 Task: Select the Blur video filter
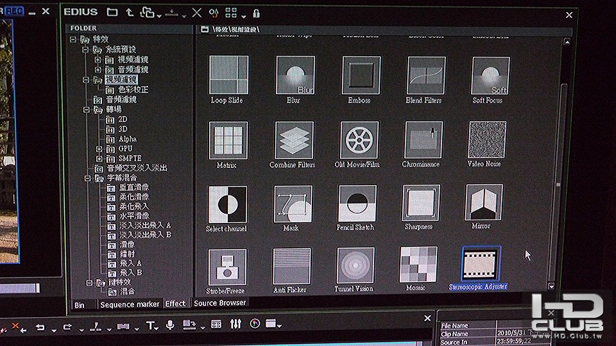(x=295, y=76)
